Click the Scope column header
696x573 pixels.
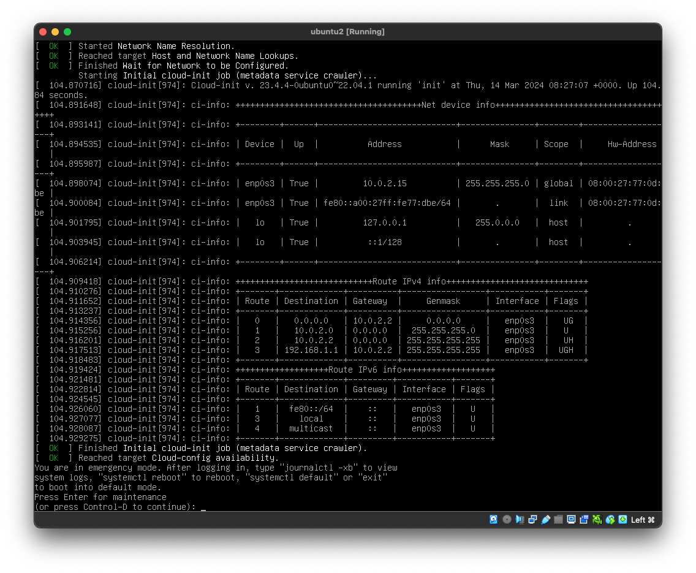(556, 144)
